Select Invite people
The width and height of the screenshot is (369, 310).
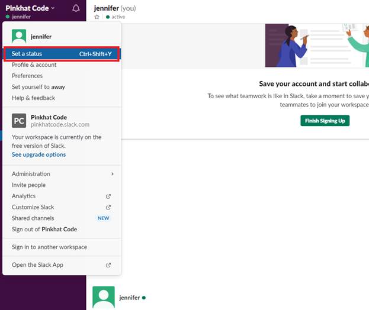point(62,185)
